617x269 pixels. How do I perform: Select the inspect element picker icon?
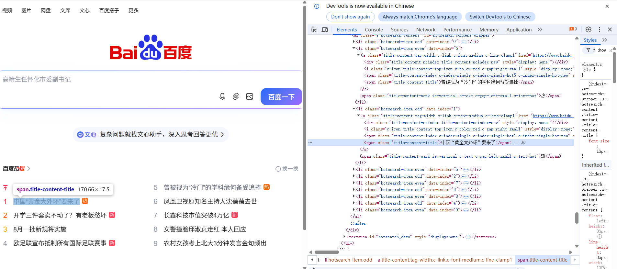click(x=314, y=29)
